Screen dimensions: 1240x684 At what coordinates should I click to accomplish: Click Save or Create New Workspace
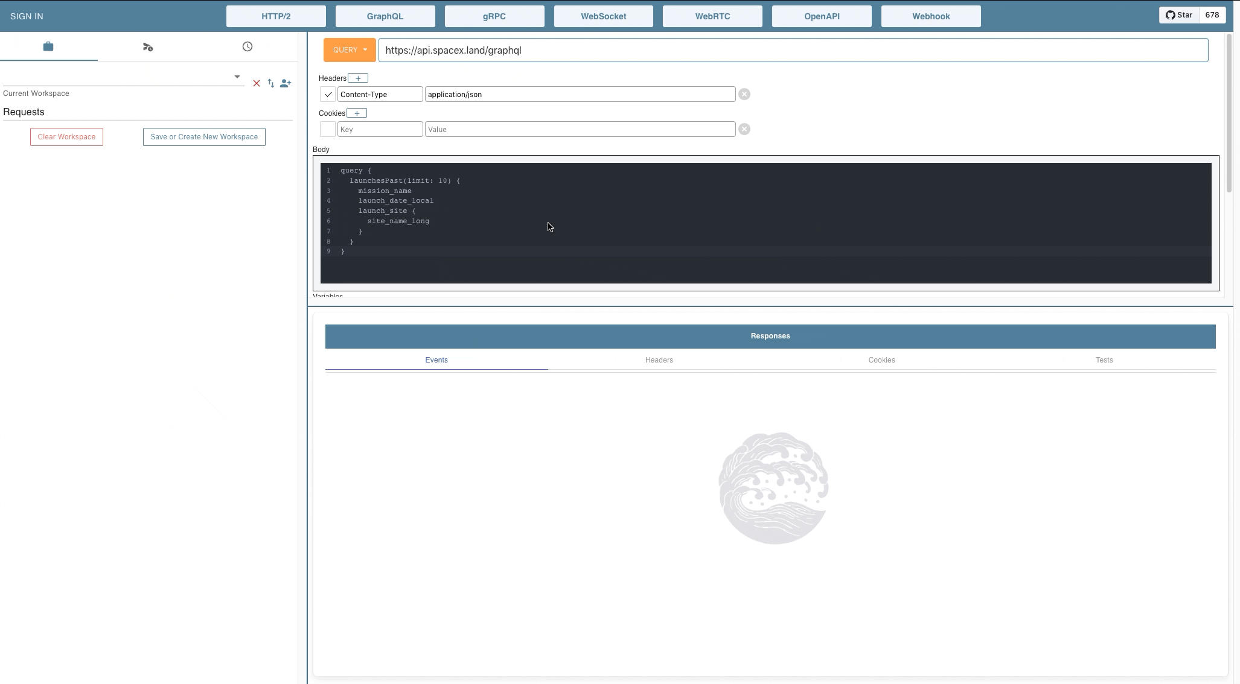click(x=204, y=137)
